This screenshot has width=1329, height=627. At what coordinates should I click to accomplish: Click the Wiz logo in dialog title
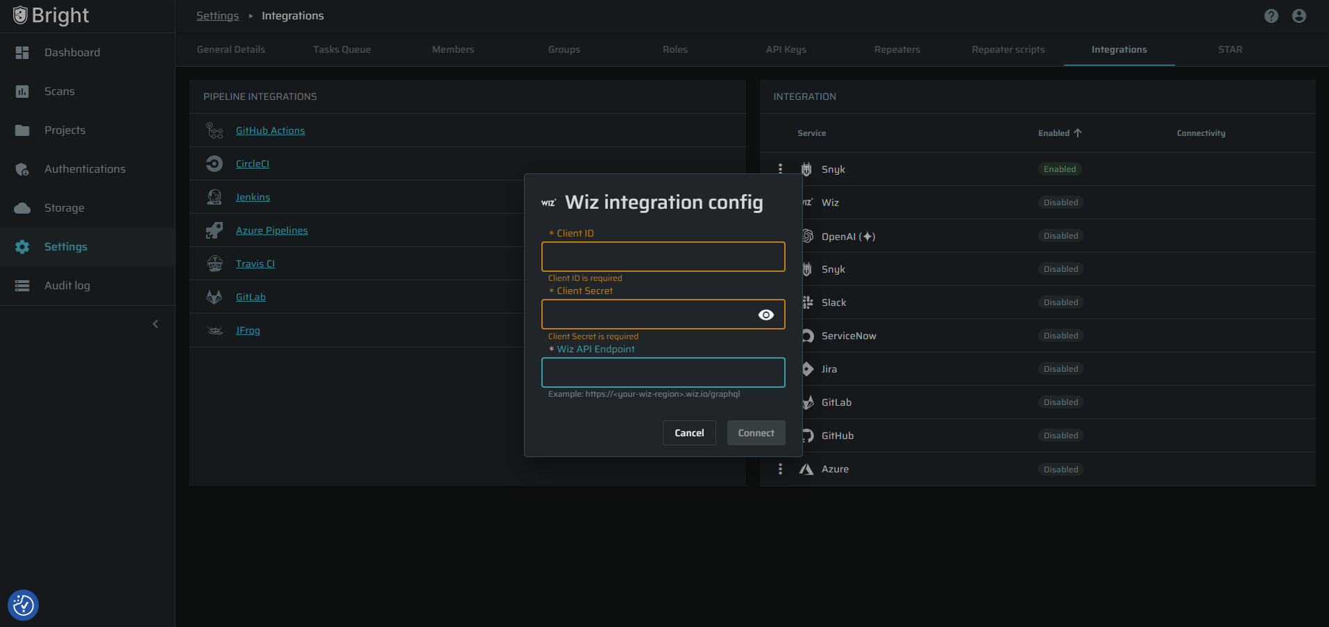(549, 203)
